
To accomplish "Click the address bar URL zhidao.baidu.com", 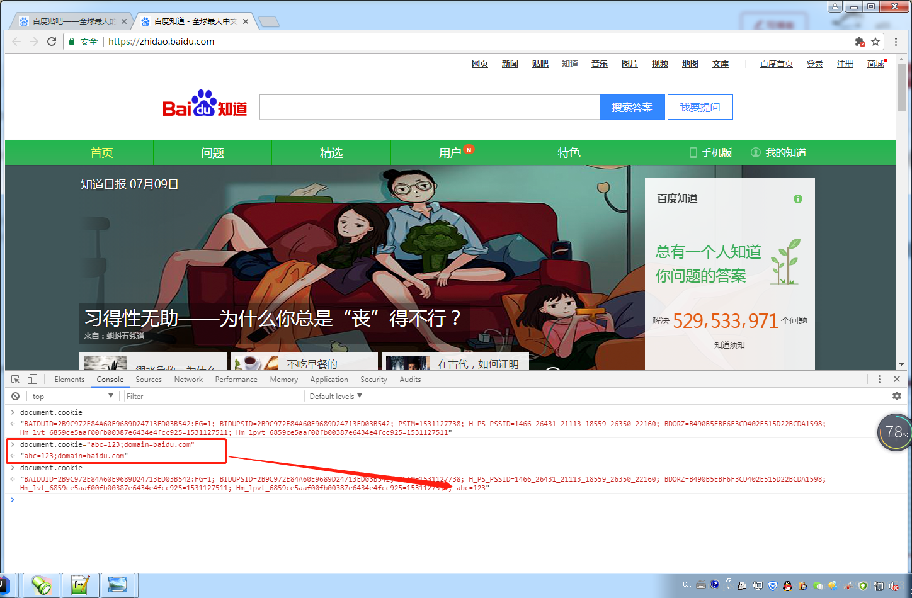I will [161, 42].
